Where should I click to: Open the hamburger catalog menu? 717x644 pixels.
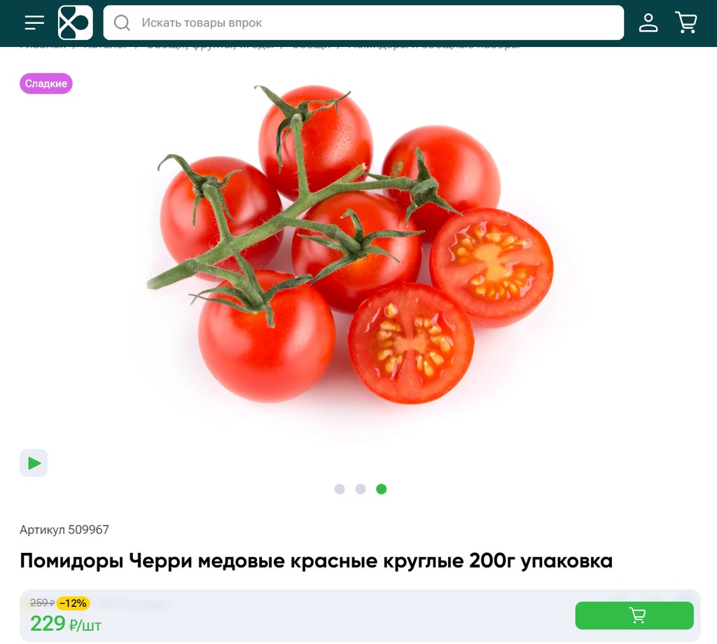pyautogui.click(x=34, y=22)
